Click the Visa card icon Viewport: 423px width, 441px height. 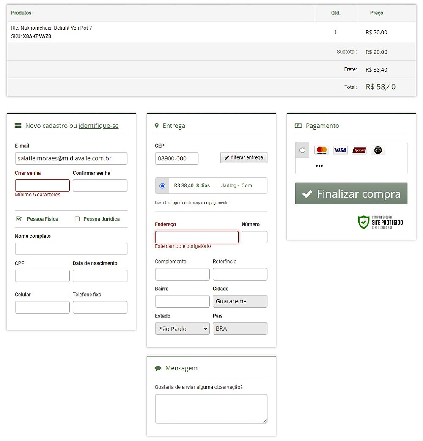pyautogui.click(x=340, y=150)
